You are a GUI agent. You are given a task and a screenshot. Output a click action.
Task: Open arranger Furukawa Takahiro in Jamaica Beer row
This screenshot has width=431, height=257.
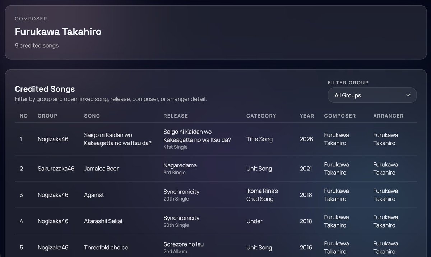pyautogui.click(x=386, y=169)
